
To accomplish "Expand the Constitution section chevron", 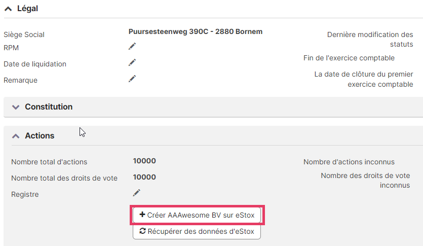I will point(16,107).
